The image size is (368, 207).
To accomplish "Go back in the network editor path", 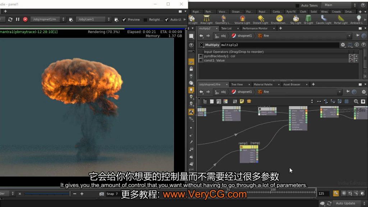I will [201, 92].
